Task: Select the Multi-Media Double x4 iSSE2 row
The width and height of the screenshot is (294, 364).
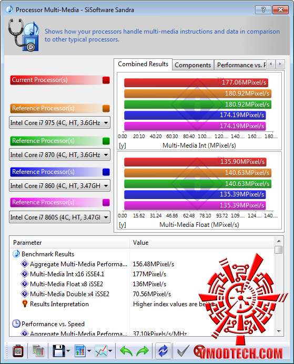Action: pos(143,294)
